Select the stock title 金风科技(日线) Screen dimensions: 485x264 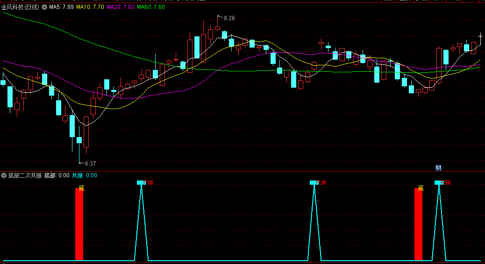click(20, 7)
